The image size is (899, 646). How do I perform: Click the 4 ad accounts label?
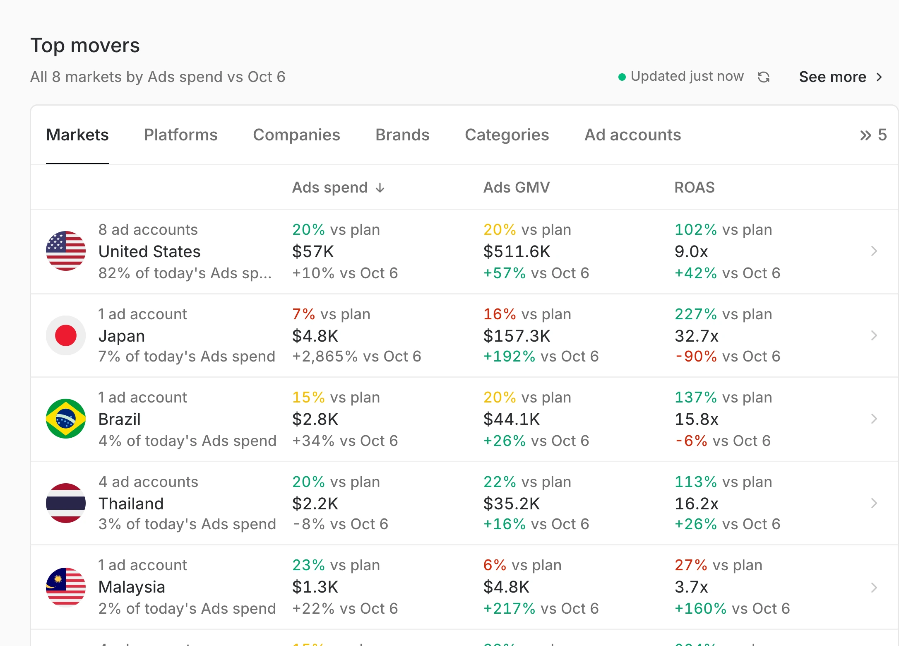pyautogui.click(x=148, y=482)
